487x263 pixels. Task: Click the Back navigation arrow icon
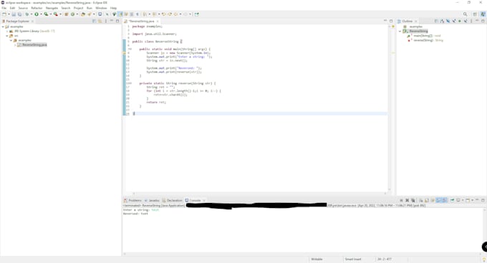[175, 14]
